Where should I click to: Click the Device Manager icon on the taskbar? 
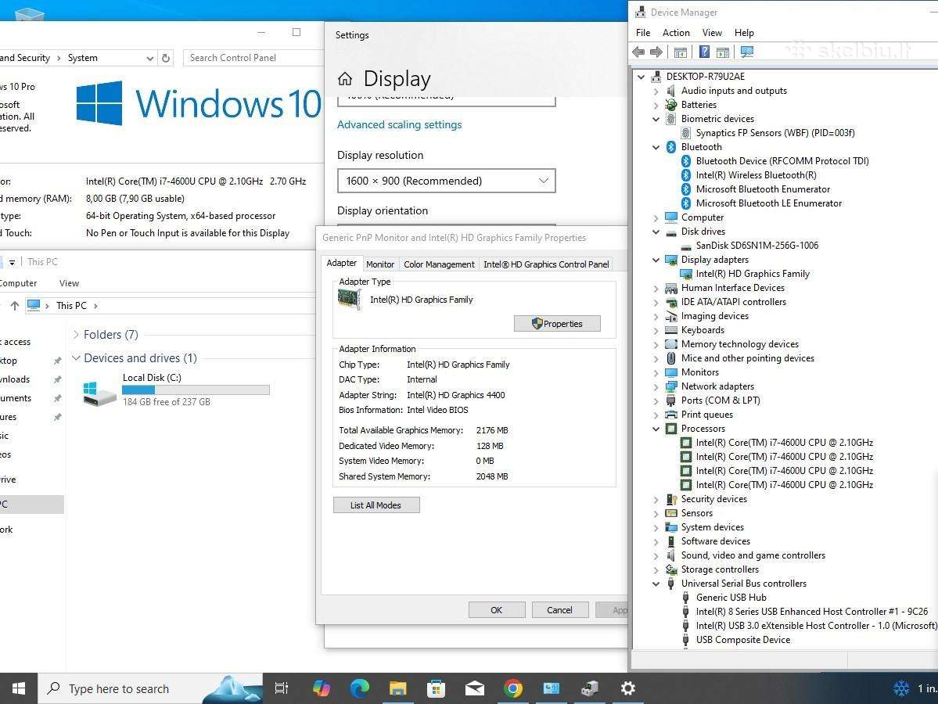pos(589,688)
